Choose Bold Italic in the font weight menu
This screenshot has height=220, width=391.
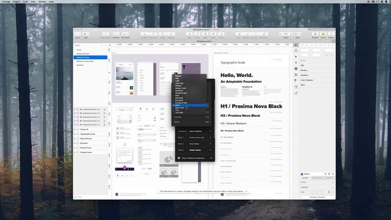(x=189, y=98)
